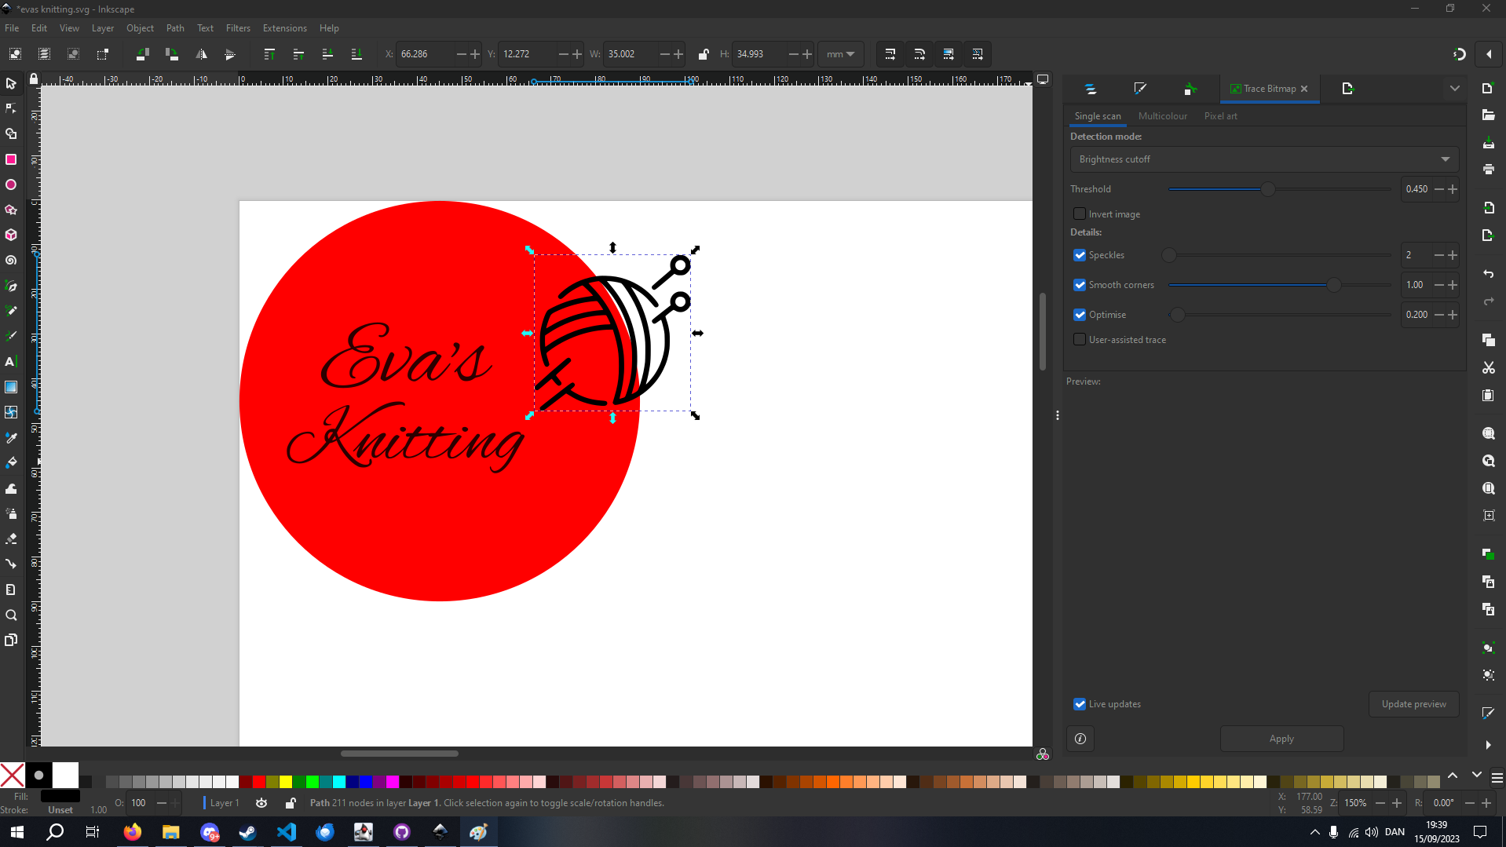Open the Brightness cutoff detection dropdown
1506x847 pixels.
1263,159
